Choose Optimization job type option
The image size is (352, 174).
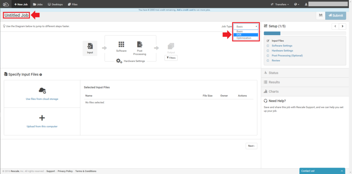(x=246, y=38)
